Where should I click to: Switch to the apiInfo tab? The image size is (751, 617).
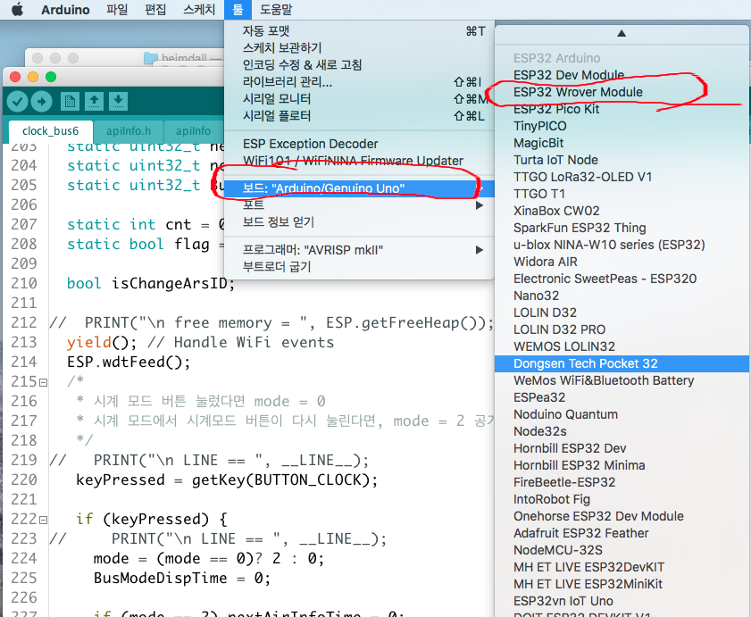tap(194, 130)
